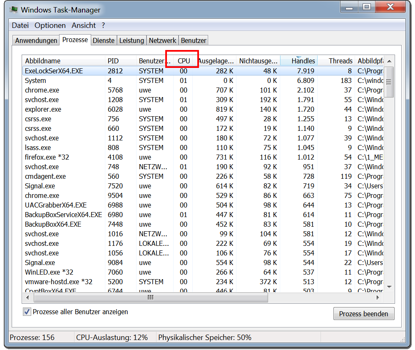Image resolution: width=415 pixels, height=350 pixels.
Task: Select csrss.exe with PID 756
Action: click(203, 119)
